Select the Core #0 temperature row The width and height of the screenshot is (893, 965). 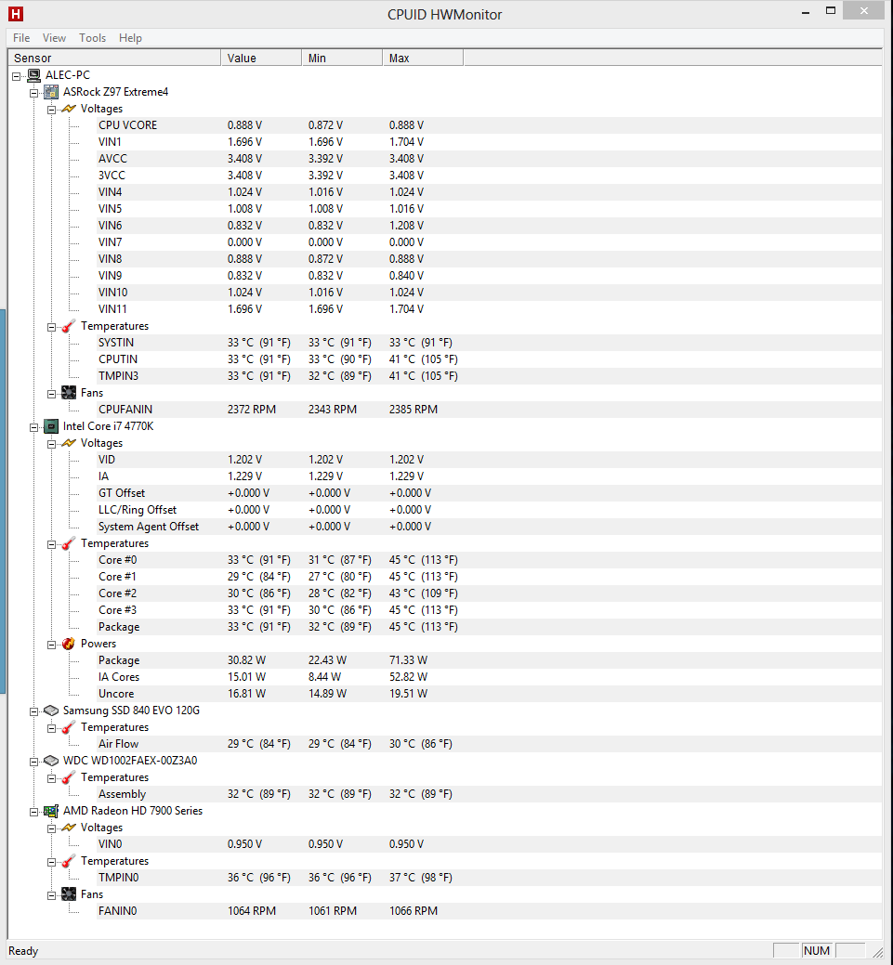pyautogui.click(x=489, y=560)
